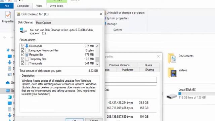This screenshot has height=121, width=215.
Task: Switch to the View ribbon tab
Action: pyautogui.click(x=39, y=6)
